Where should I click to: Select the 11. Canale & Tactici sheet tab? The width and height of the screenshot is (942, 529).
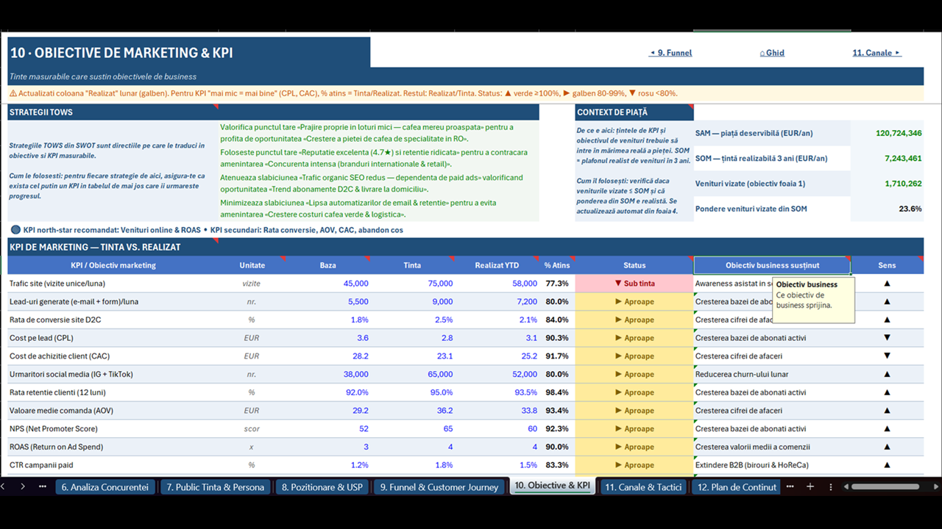coord(643,487)
